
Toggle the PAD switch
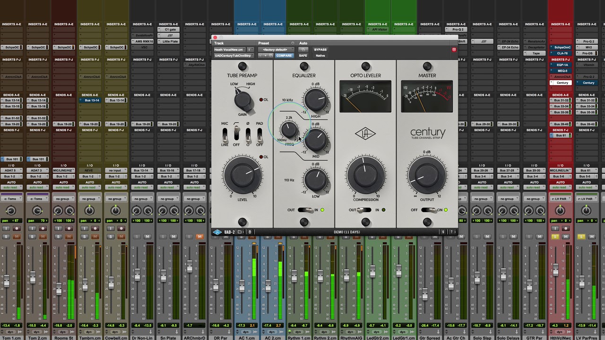259,134
